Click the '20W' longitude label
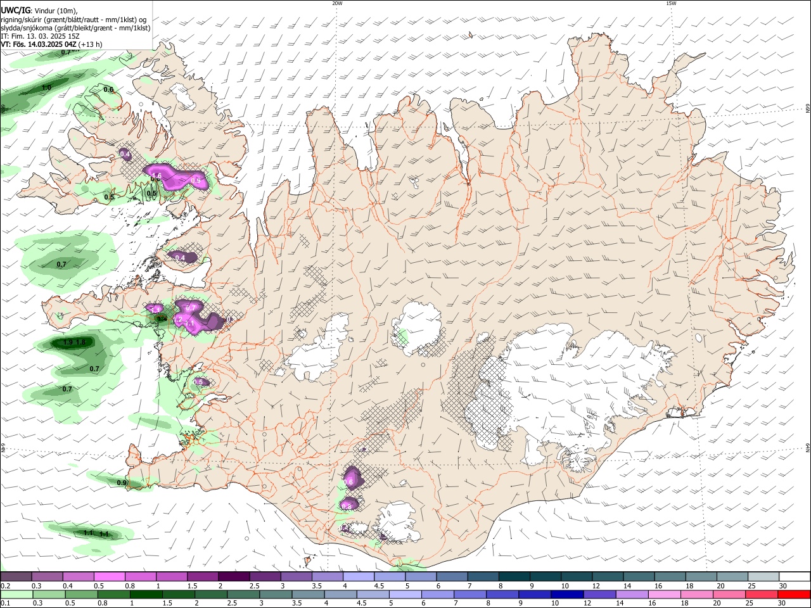 337,3
